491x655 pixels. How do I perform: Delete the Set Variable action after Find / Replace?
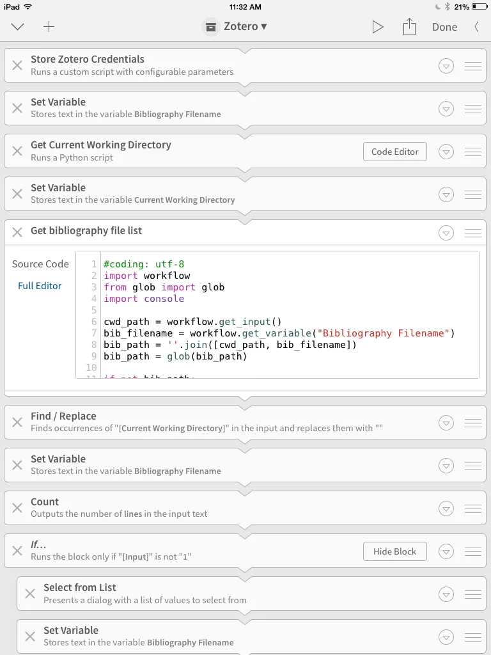(17, 465)
